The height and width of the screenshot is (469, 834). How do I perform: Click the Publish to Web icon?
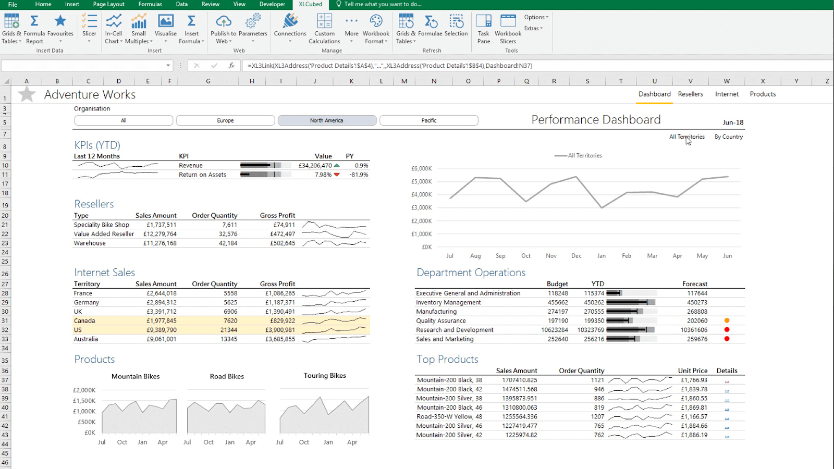coord(223,22)
